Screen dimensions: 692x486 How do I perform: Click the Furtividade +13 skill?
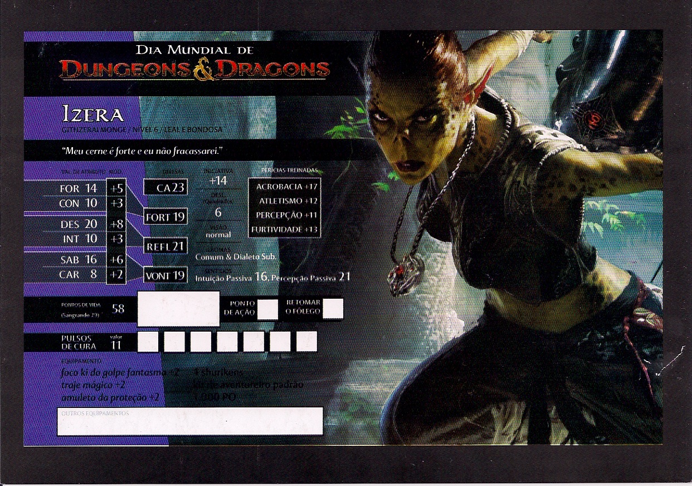[285, 230]
